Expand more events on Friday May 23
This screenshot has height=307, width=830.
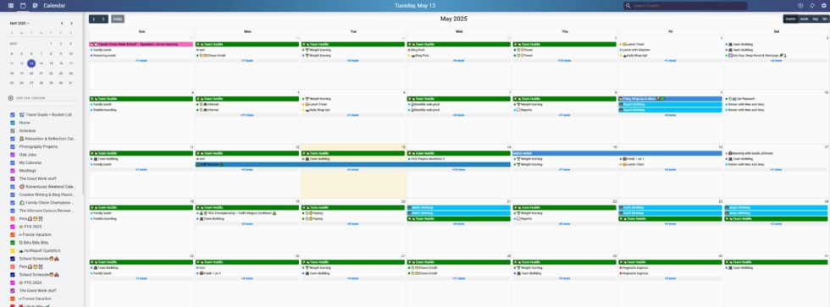(671, 224)
